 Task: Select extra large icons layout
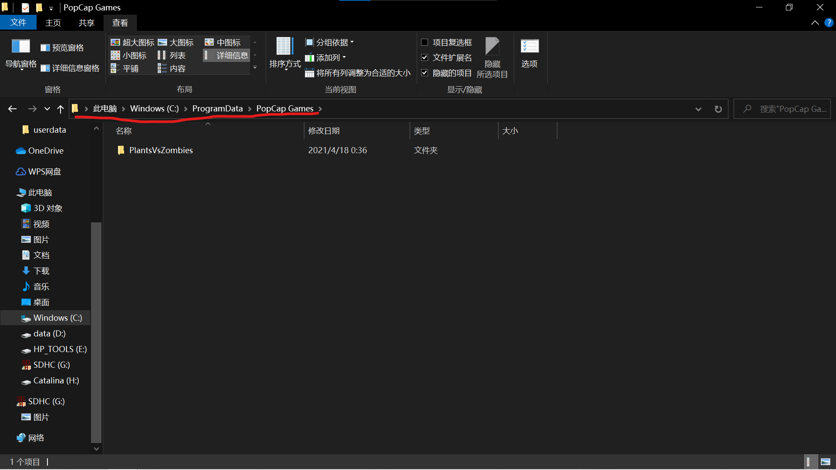pos(133,42)
